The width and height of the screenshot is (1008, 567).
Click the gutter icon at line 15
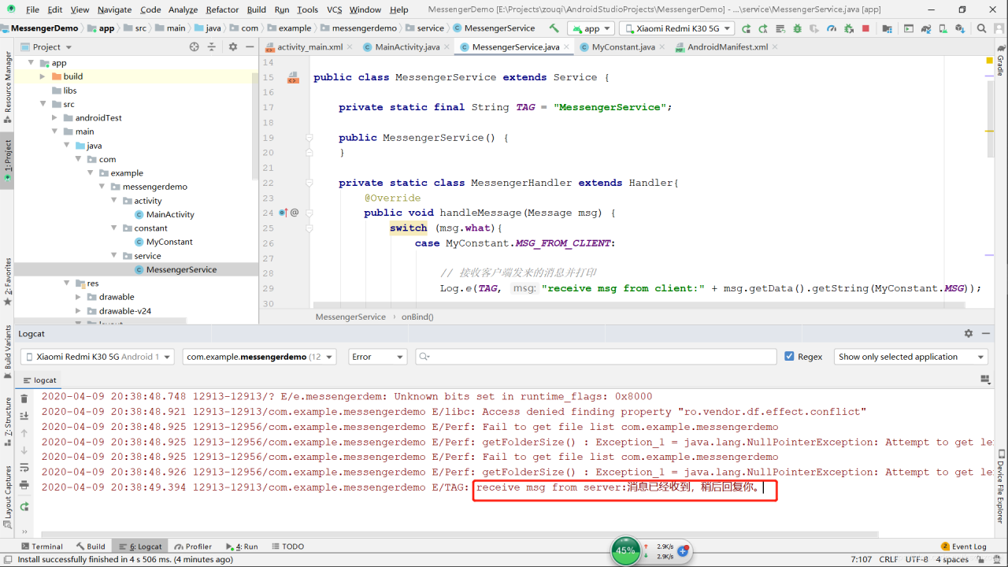293,77
